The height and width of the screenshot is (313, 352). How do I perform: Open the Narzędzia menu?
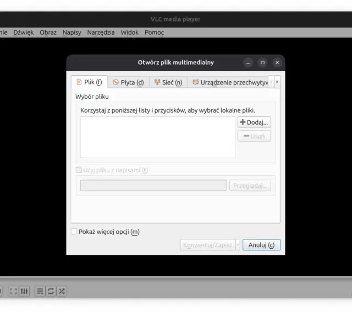tap(101, 32)
